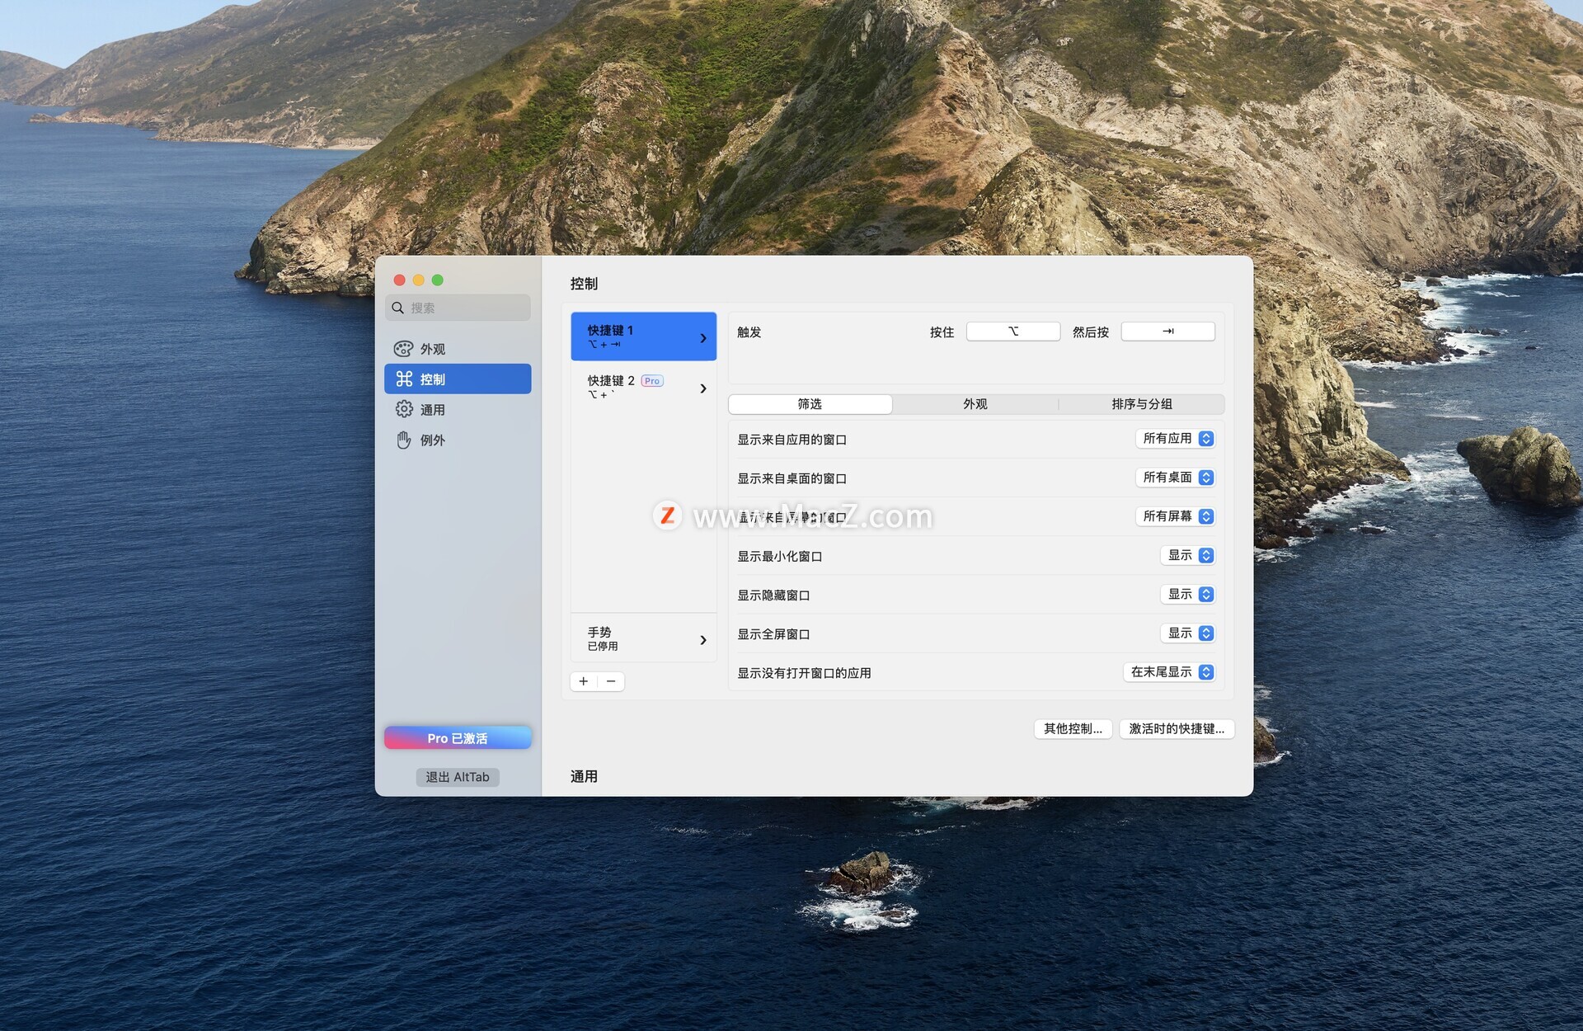Viewport: 1583px width, 1031px height.
Task: Click the 激活时的快捷键... button
Action: 1177,728
